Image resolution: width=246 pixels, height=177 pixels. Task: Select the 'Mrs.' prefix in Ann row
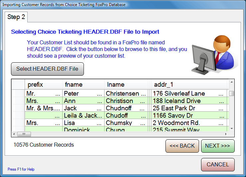pos(44,101)
